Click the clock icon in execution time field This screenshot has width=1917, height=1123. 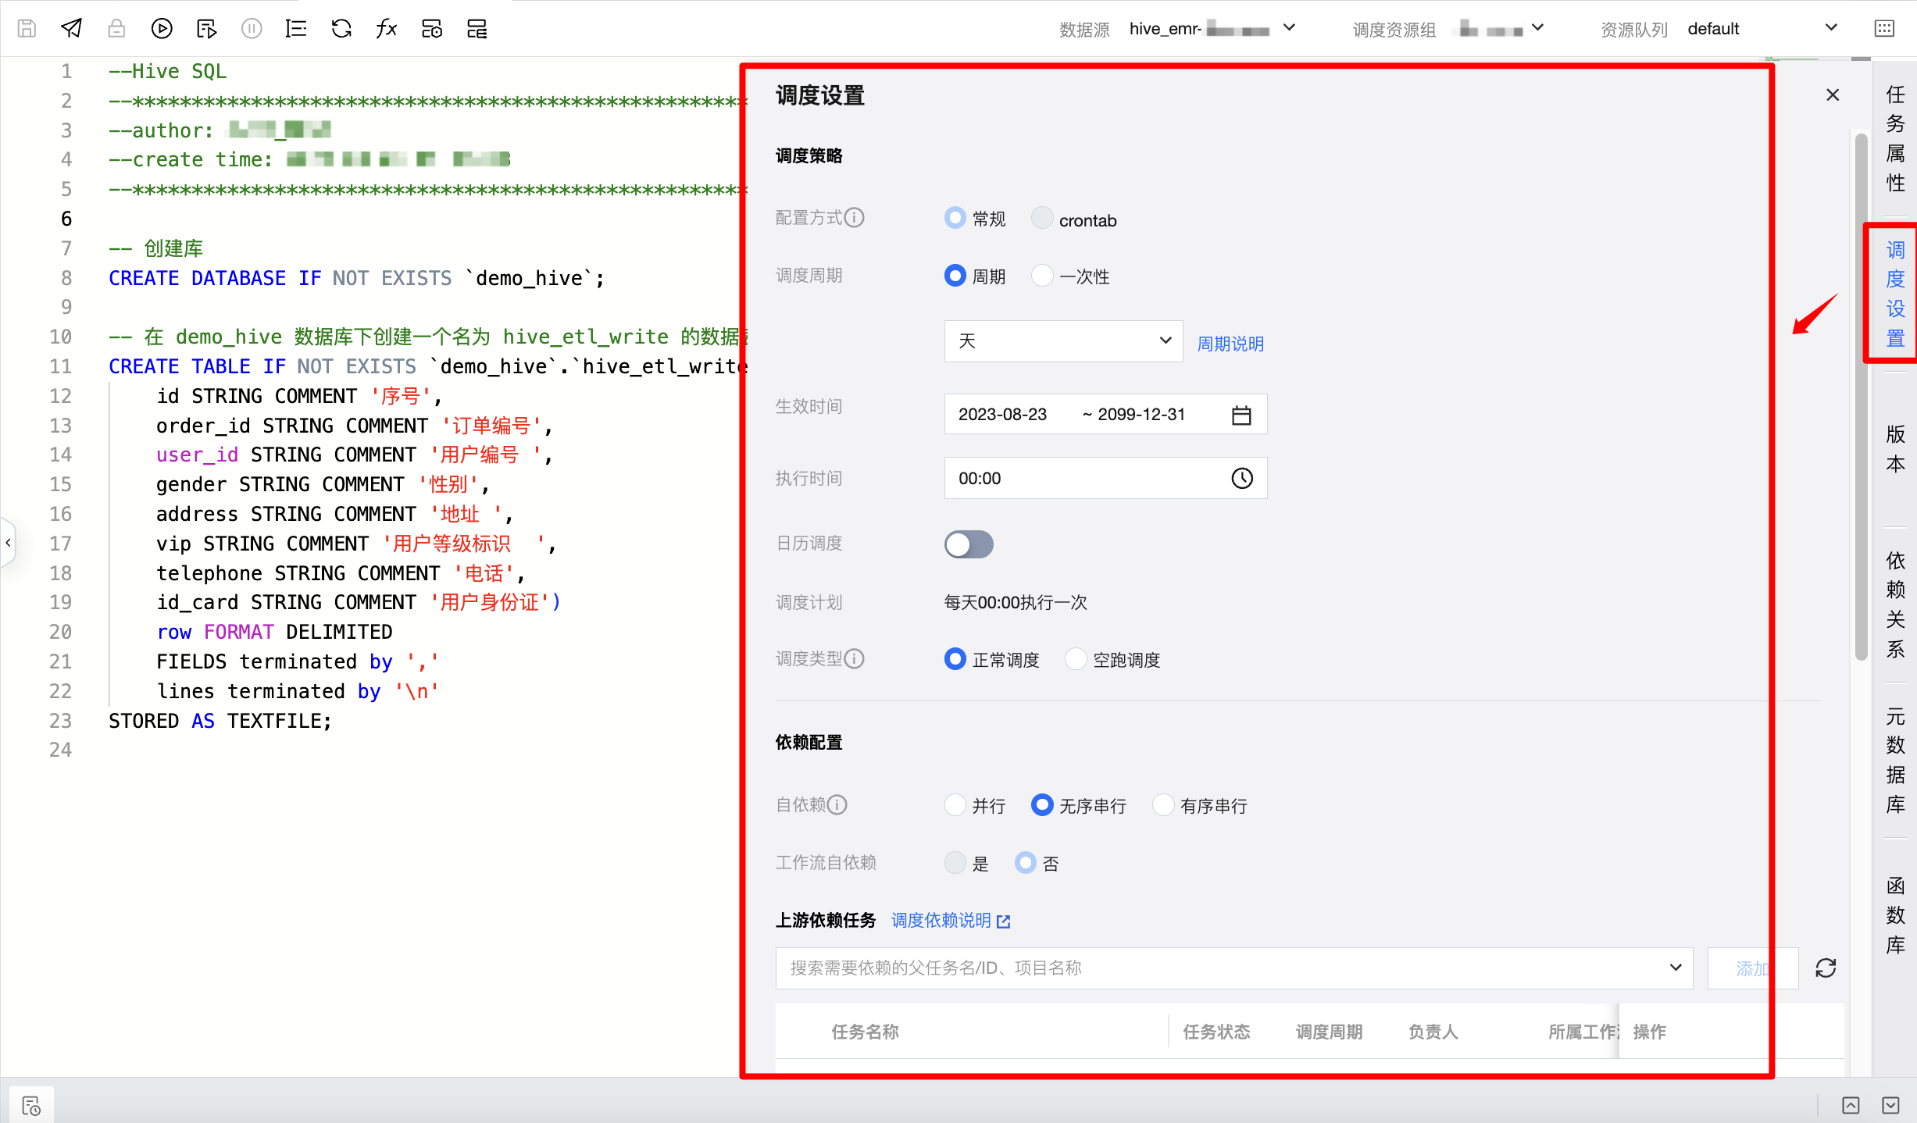coord(1241,478)
